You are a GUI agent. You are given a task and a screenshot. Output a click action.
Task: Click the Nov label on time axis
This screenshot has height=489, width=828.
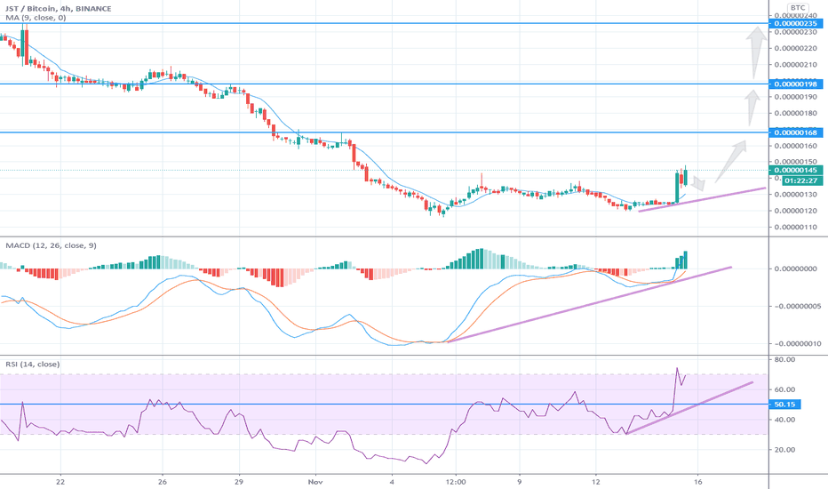tap(315, 482)
